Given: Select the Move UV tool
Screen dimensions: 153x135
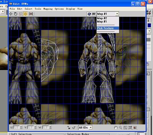Looking at the screenshot, I should click(x=11, y=14).
